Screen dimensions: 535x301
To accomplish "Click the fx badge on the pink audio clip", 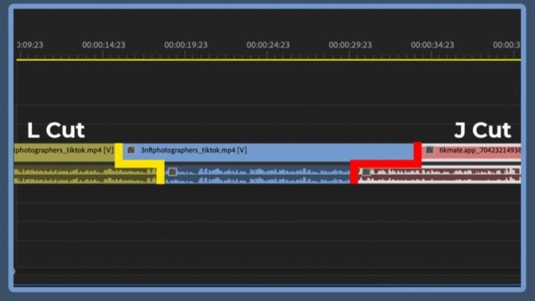I will pyautogui.click(x=366, y=172).
